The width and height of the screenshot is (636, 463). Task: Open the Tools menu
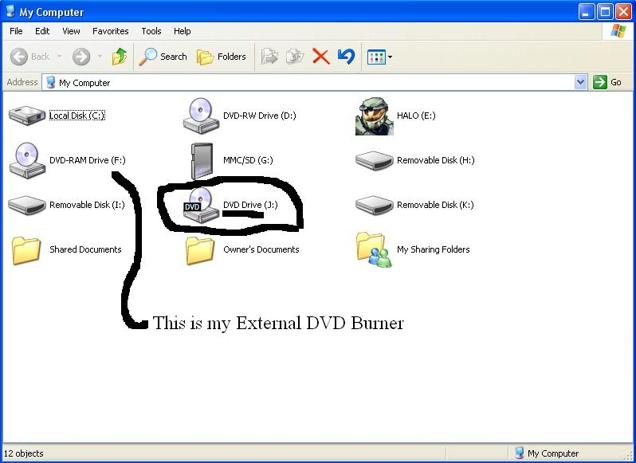[151, 31]
